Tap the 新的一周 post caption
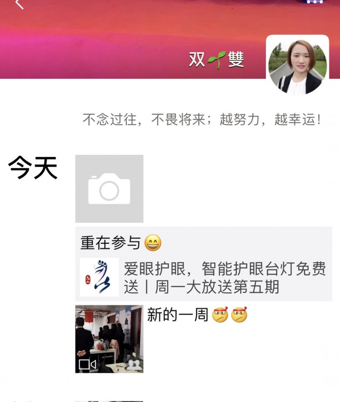 tap(177, 315)
